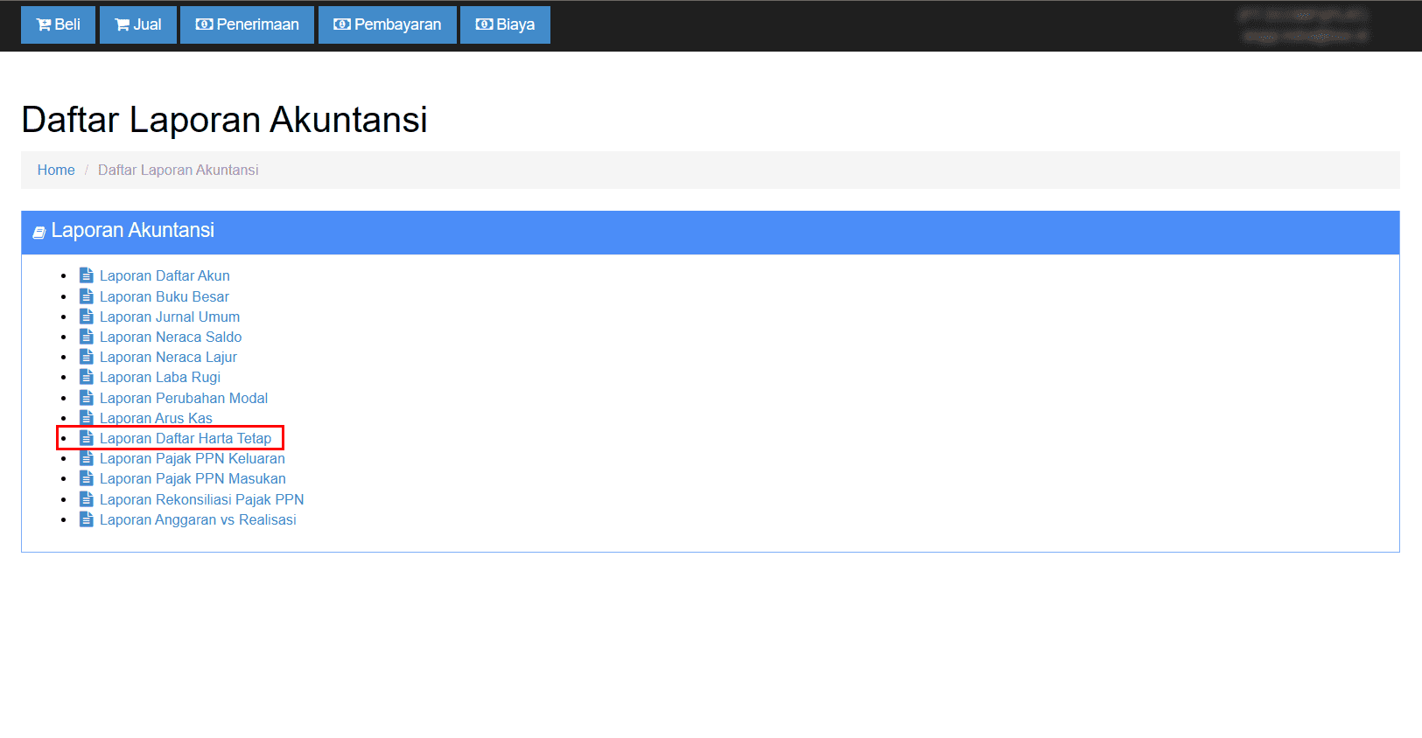
Task: Click the document icon beside Laporan Daftar Akun
Action: click(86, 275)
